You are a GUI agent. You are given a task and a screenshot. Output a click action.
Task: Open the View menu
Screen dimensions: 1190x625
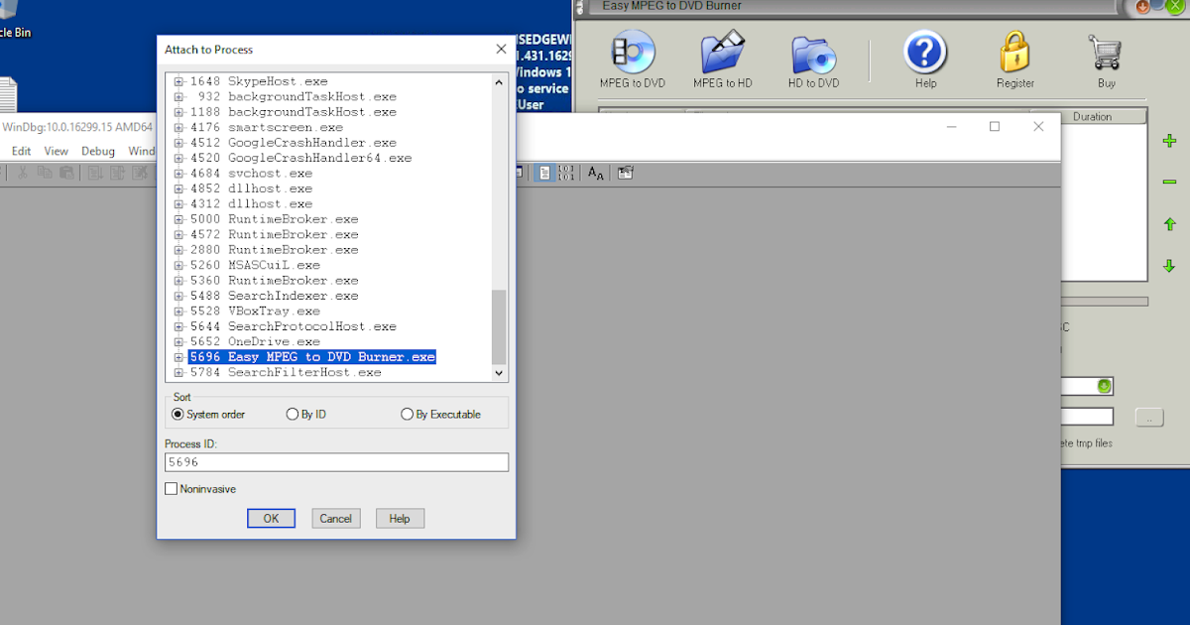pyautogui.click(x=56, y=151)
